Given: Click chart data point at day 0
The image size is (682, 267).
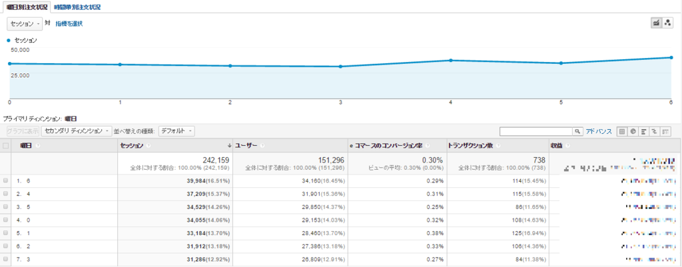Looking at the screenshot, I should coord(9,63).
